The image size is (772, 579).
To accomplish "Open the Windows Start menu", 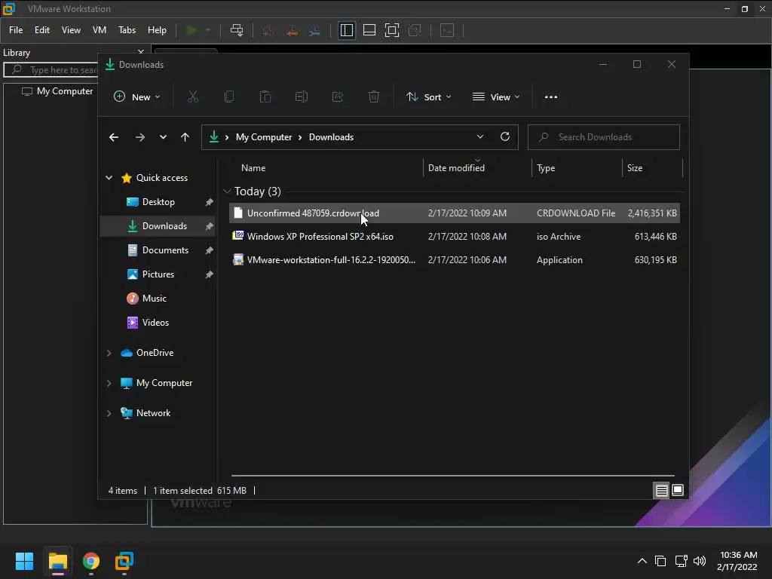I will pyautogui.click(x=24, y=561).
